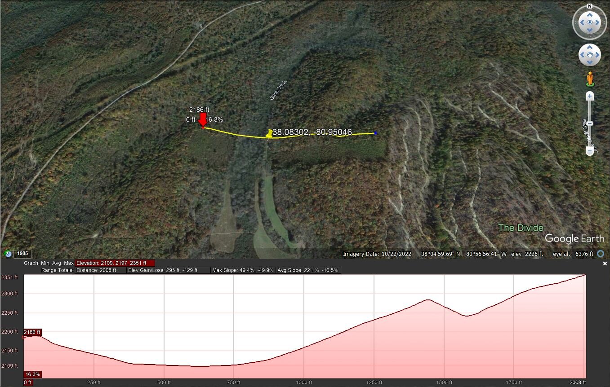Click the eye icon in the look joystick
The height and width of the screenshot is (387, 610).
tap(589, 22)
